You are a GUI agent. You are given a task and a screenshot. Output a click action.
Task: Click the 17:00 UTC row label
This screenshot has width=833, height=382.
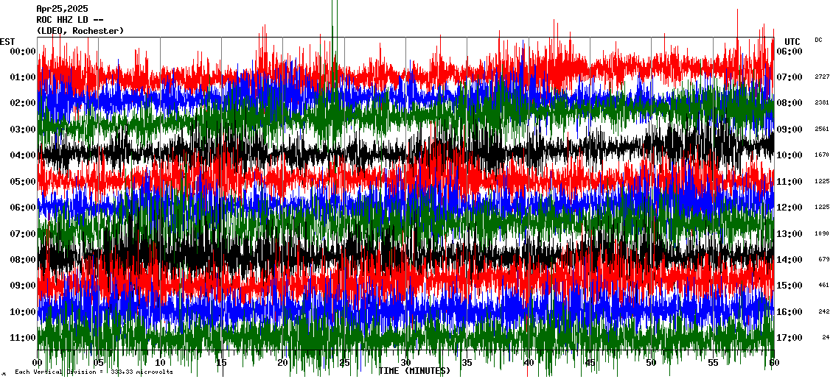pyautogui.click(x=790, y=338)
